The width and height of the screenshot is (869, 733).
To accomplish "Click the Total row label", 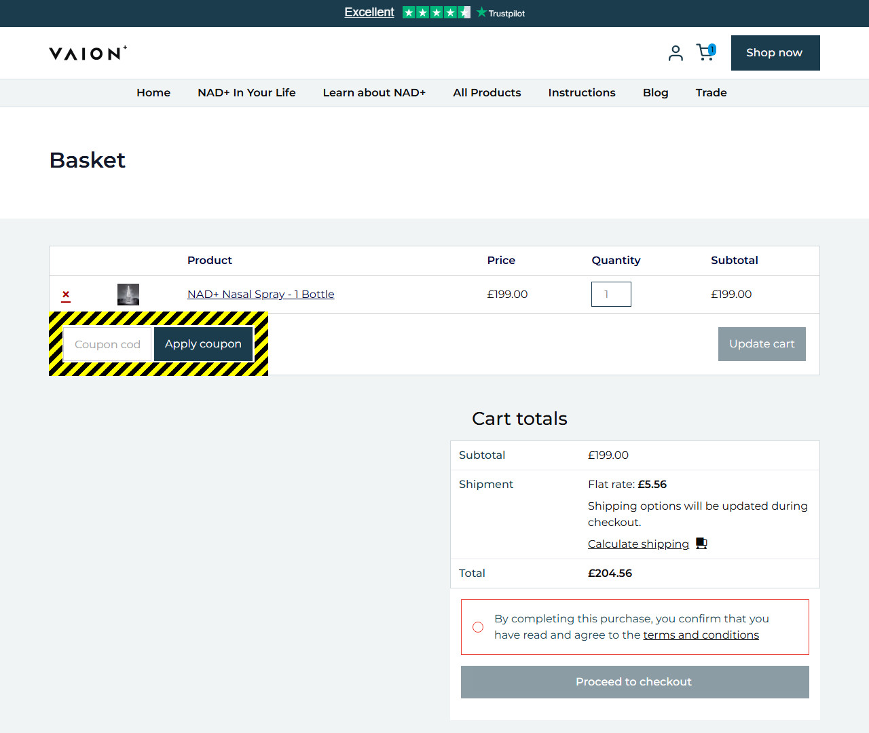I will [x=472, y=574].
